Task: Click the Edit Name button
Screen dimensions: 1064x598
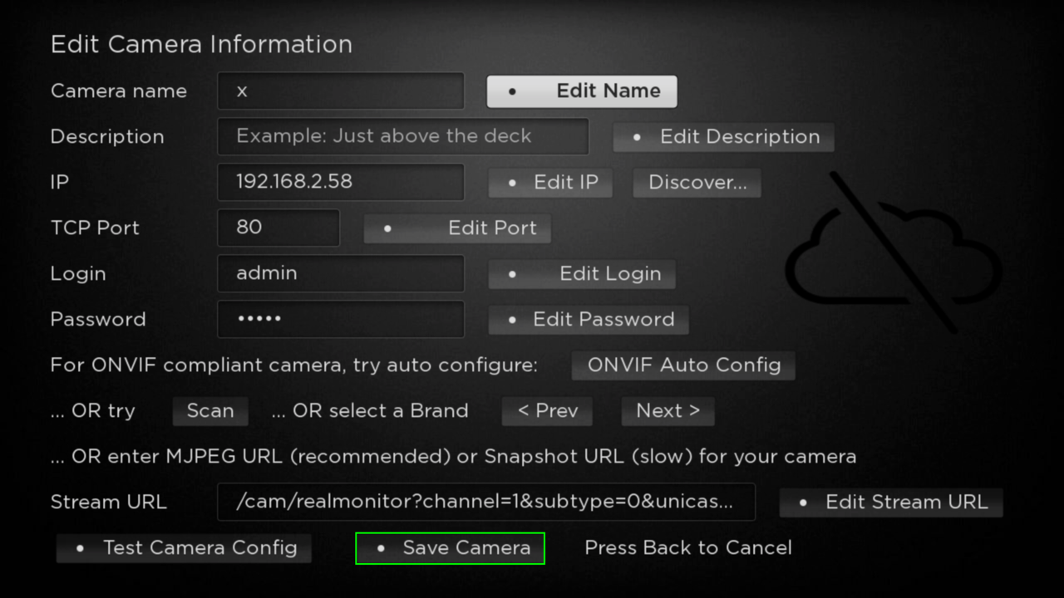Action: click(582, 91)
